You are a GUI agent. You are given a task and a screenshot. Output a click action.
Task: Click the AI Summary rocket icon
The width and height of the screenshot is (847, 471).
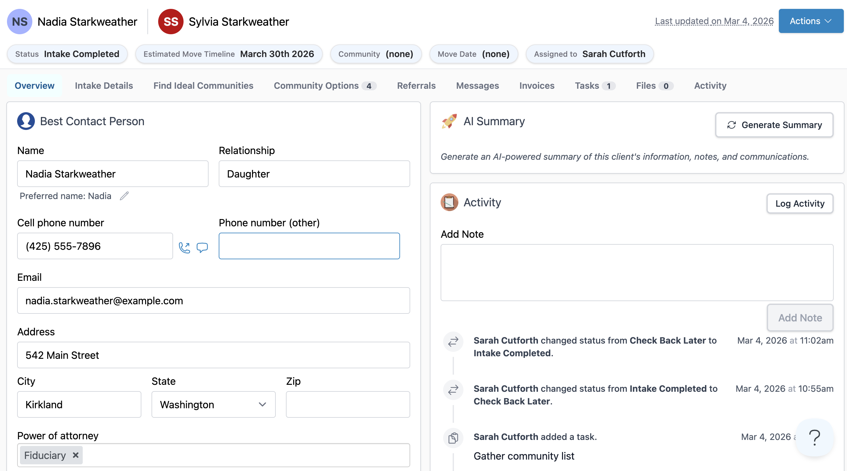(449, 121)
